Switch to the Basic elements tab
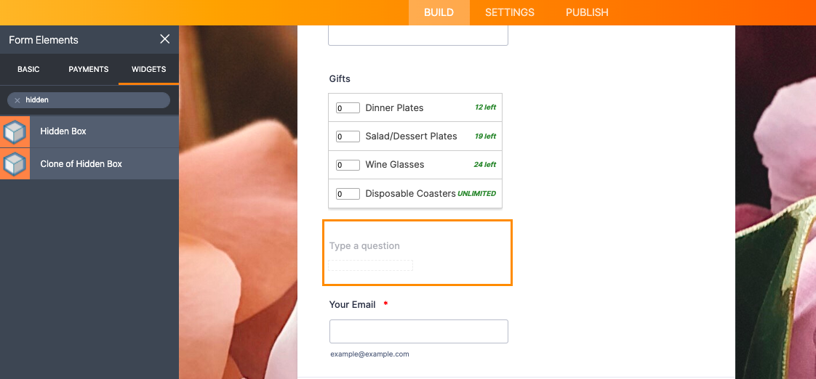 tap(28, 69)
